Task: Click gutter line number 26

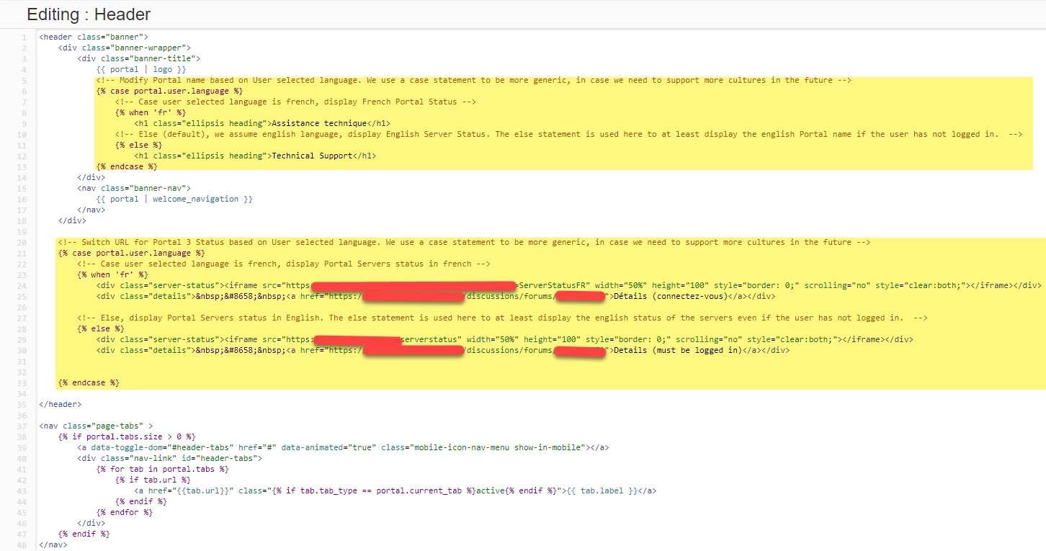Action: 23,307
